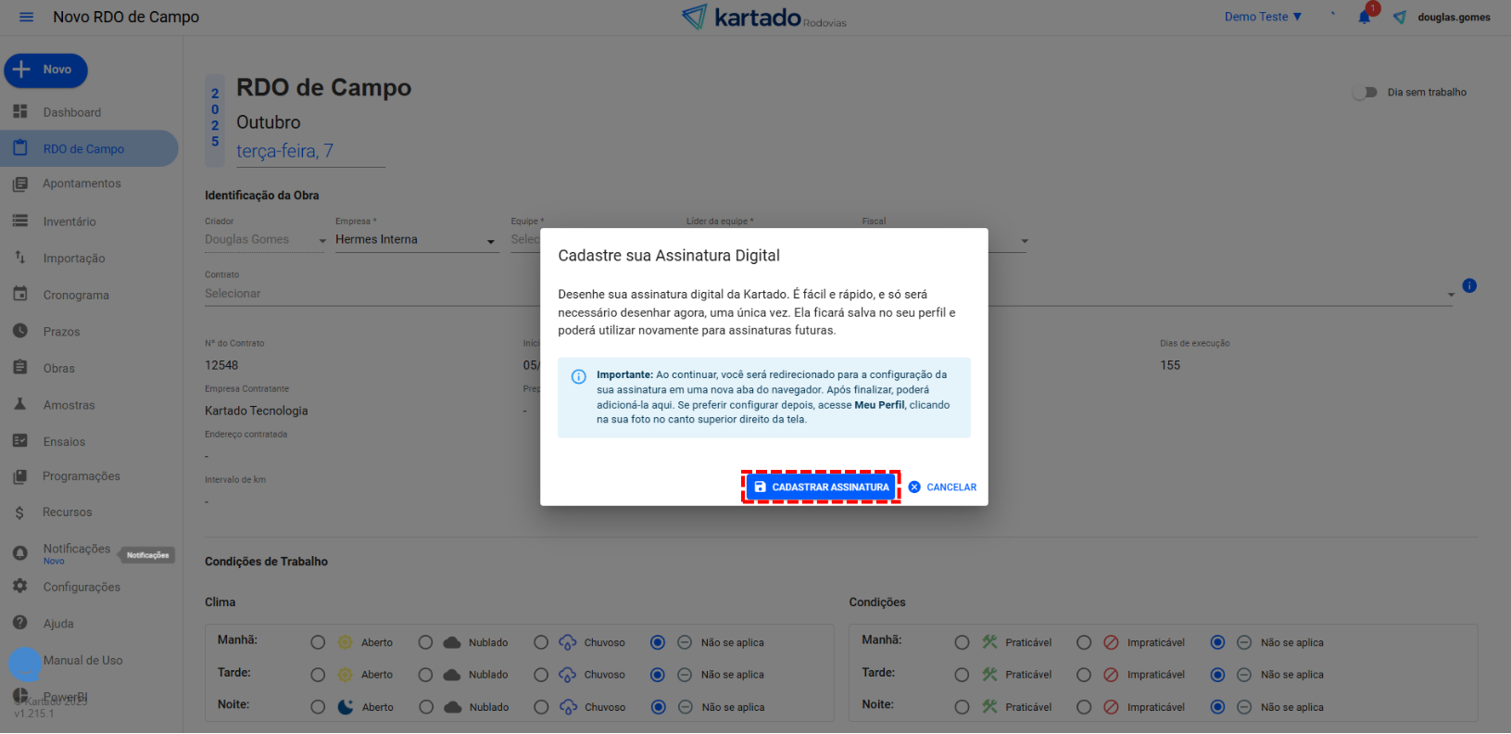Open Programações in the sidebar
Viewport: 1511px width, 734px height.
tap(82, 476)
